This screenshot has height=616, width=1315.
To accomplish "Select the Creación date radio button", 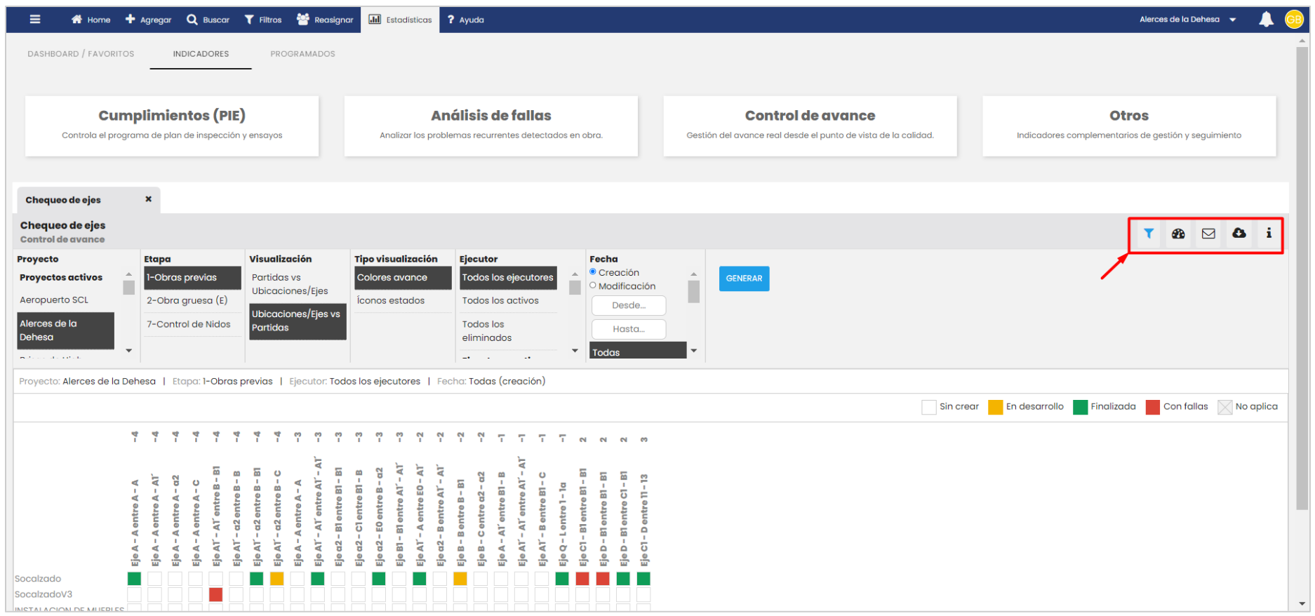I will [x=593, y=272].
